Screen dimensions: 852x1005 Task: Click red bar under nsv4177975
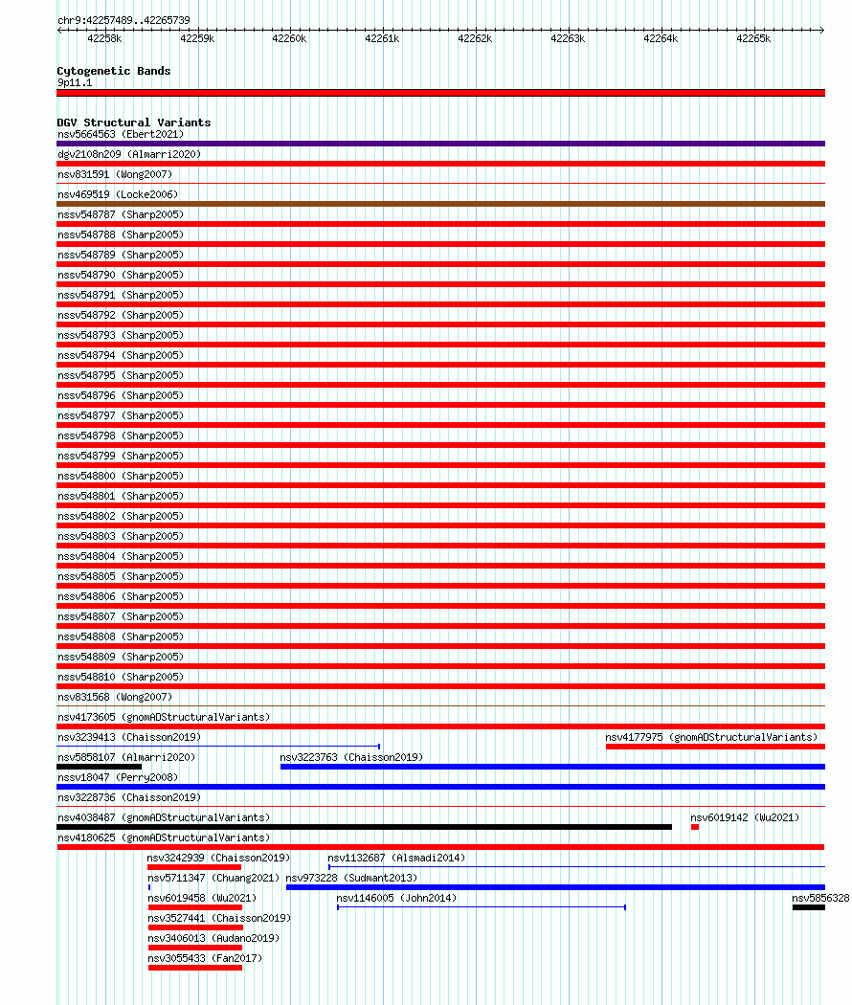(715, 747)
